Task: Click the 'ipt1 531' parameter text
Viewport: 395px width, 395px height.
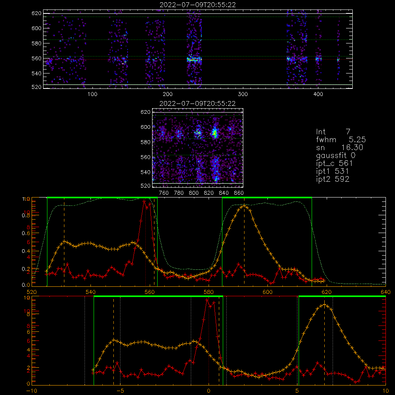Action: coord(333,171)
